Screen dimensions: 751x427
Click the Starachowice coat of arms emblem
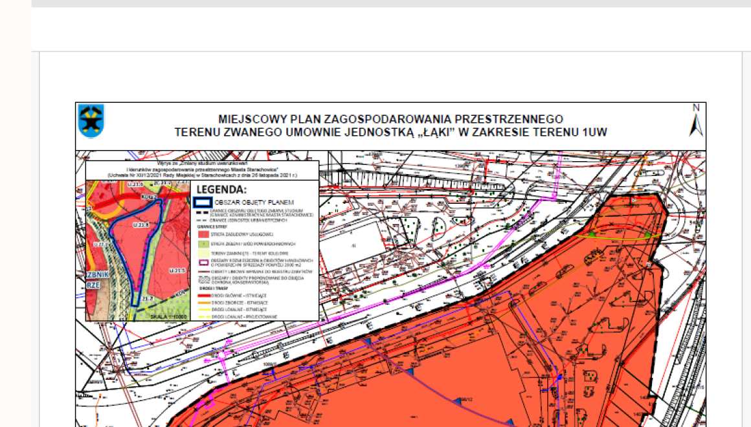pyautogui.click(x=91, y=120)
